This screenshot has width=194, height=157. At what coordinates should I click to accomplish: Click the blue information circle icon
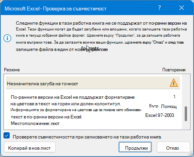7,38
